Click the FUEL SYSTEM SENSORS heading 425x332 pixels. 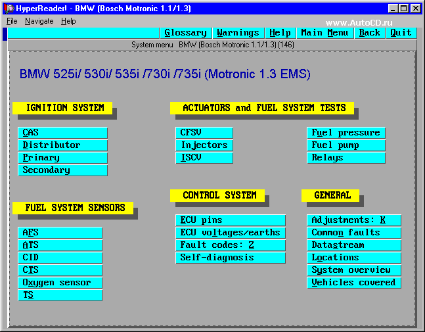point(73,208)
